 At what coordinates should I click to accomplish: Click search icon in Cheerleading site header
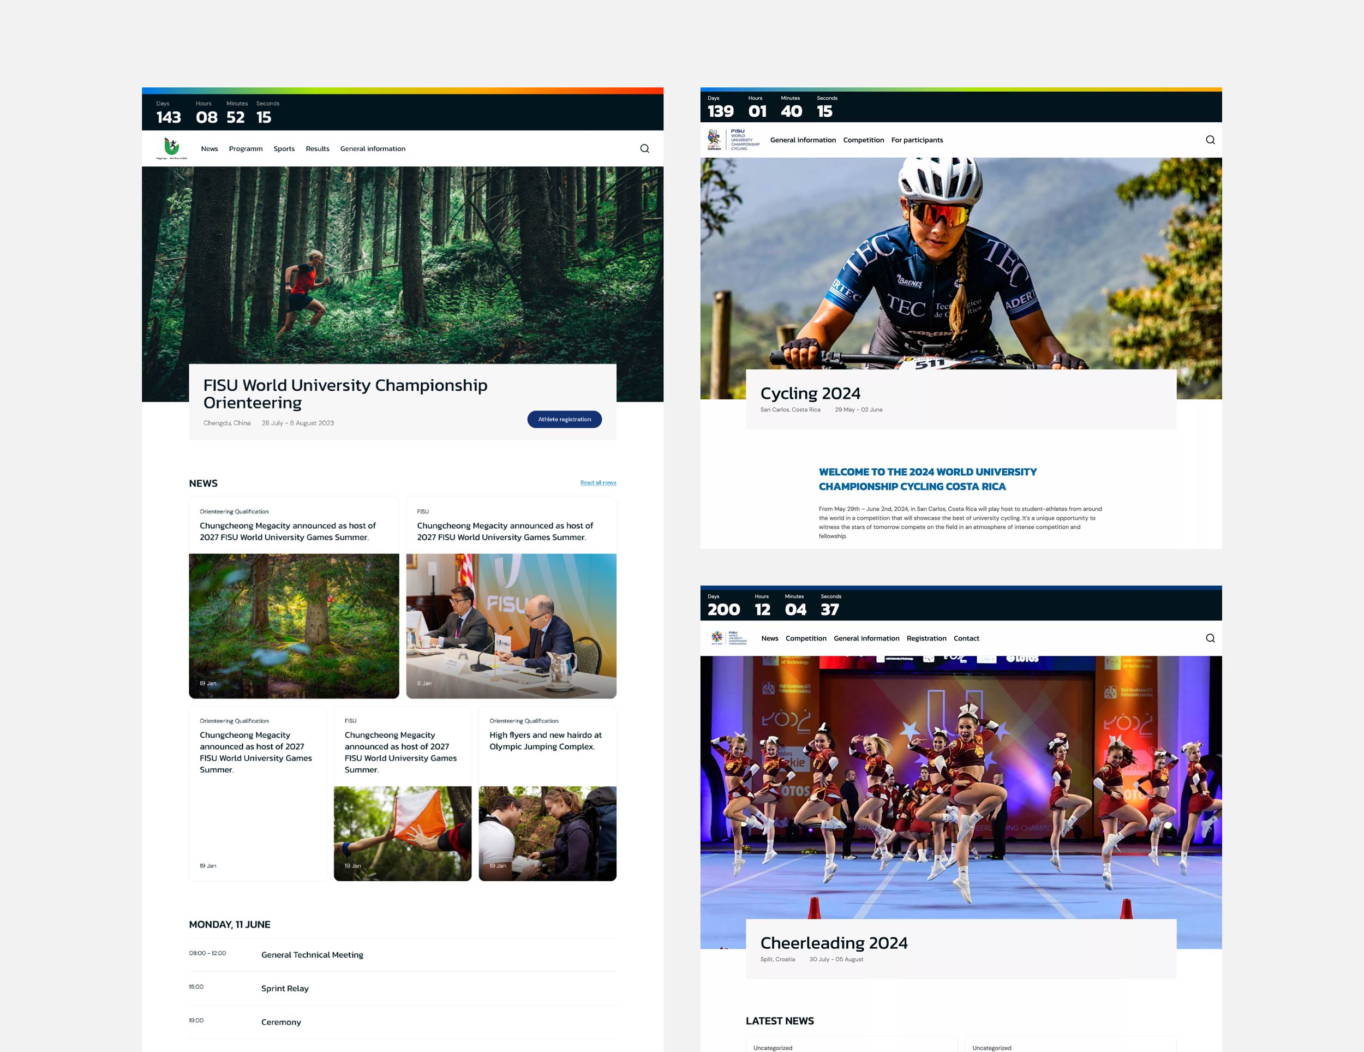click(1210, 638)
